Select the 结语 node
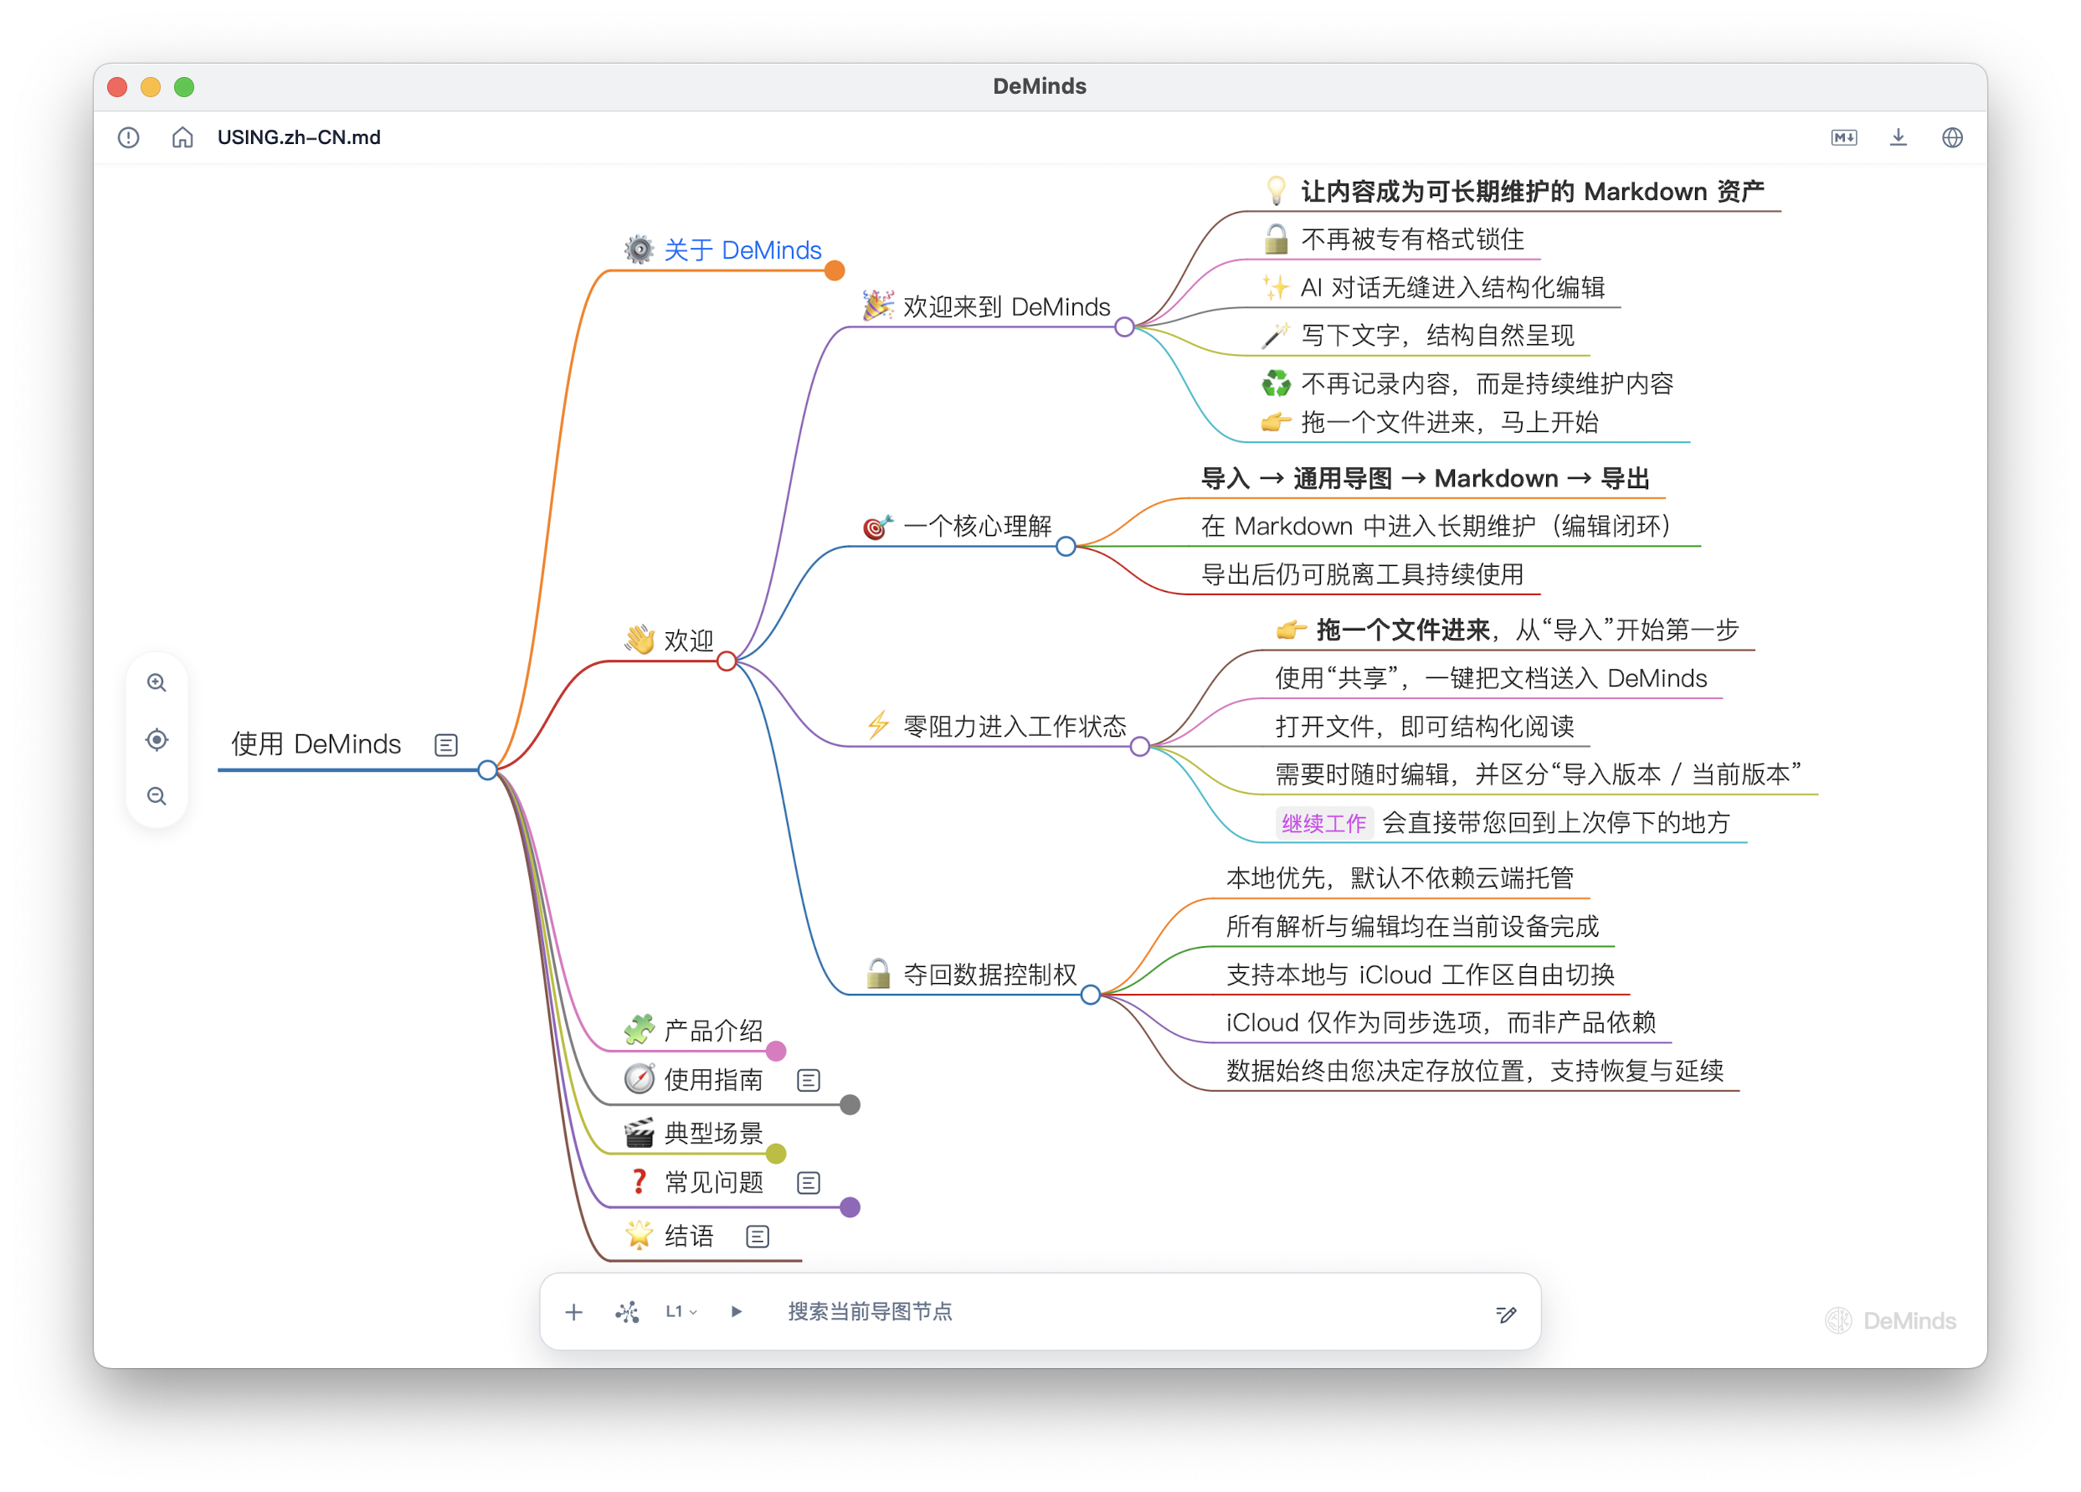The height and width of the screenshot is (1492, 2081). coord(668,1237)
